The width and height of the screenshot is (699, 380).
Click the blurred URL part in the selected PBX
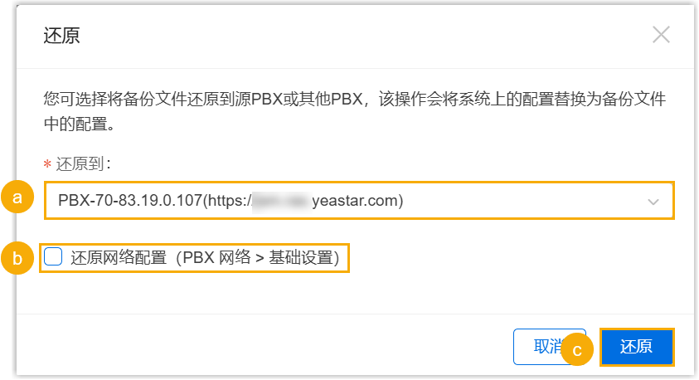click(x=280, y=201)
